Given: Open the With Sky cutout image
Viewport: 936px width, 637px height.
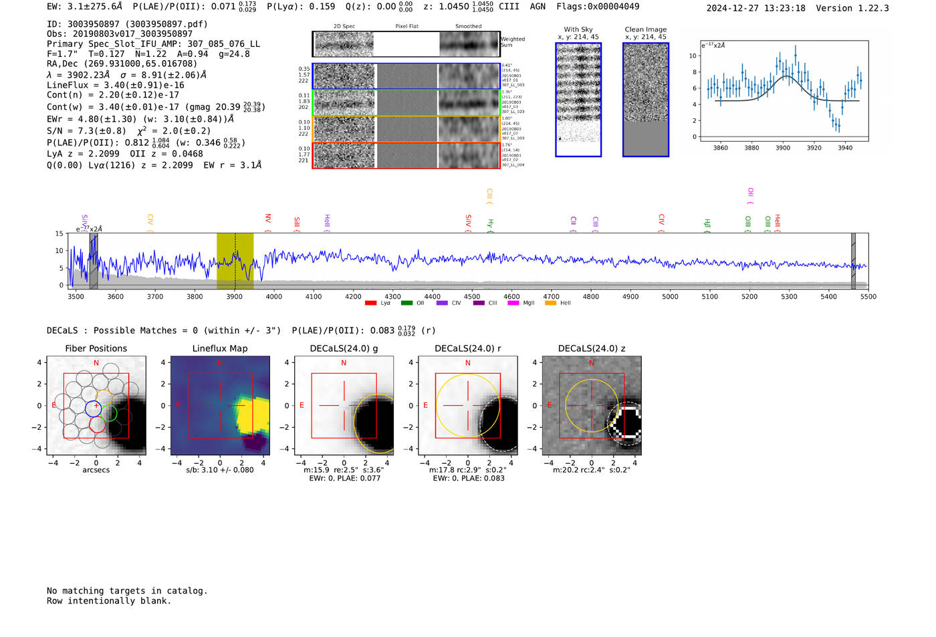Looking at the screenshot, I should 578,100.
